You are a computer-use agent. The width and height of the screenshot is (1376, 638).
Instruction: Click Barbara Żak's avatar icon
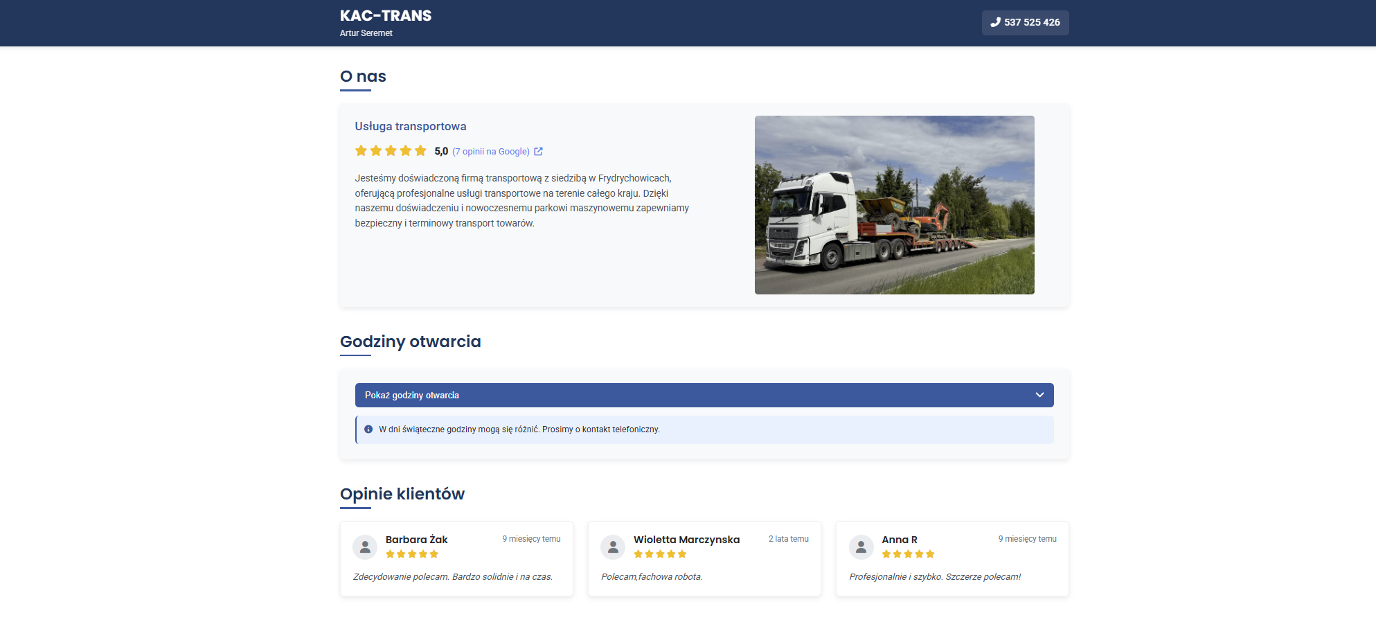(x=365, y=547)
